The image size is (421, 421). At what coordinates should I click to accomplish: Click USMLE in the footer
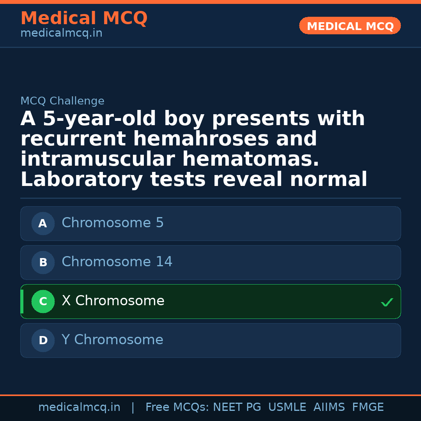[x=287, y=407]
